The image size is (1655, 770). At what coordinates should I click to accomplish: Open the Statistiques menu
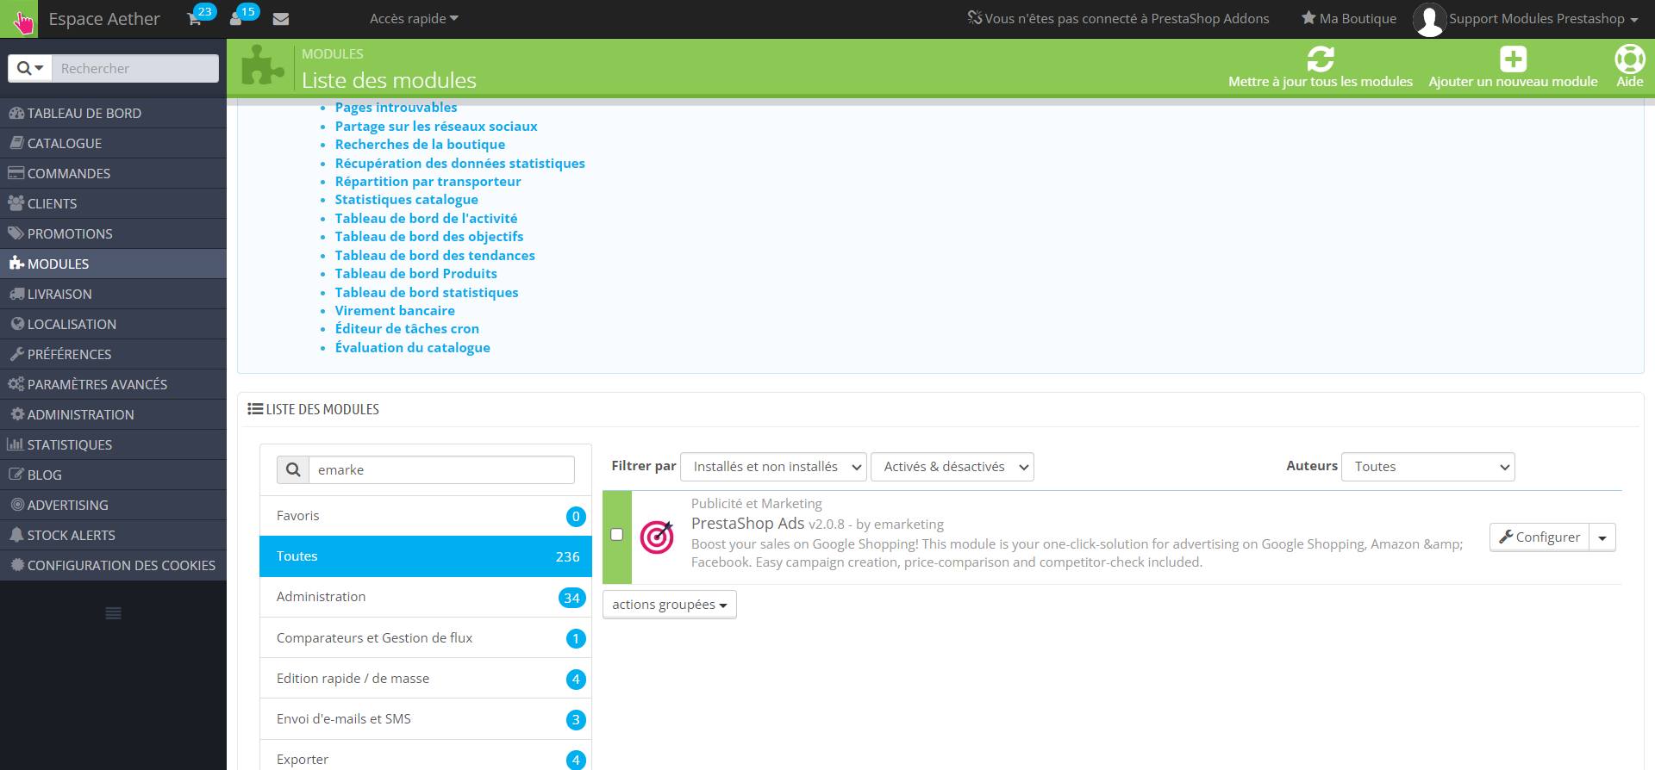pyautogui.click(x=113, y=444)
